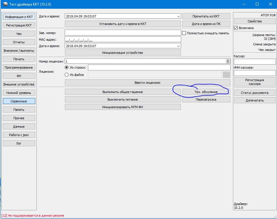This screenshot has width=277, height=219.
Task: Click the АТОЛ 91Ф model label
Action: (x=268, y=15)
